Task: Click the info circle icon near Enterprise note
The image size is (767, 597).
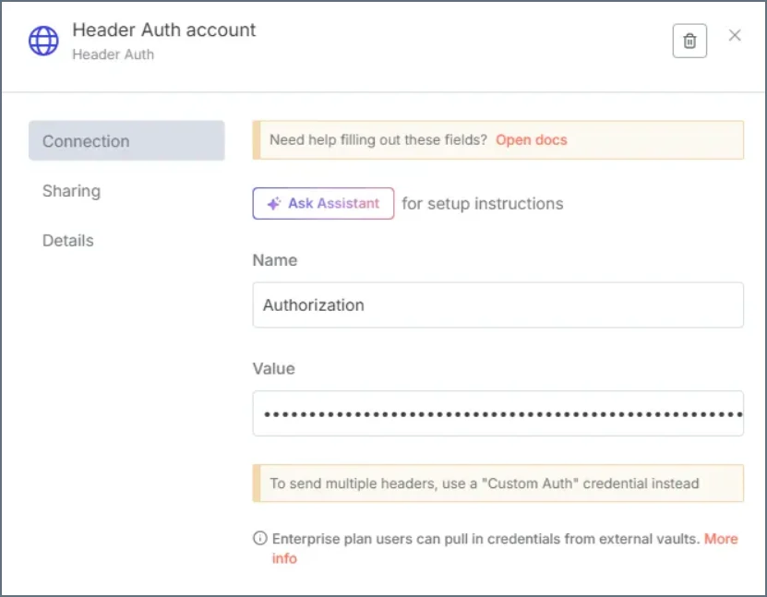Action: [259, 538]
